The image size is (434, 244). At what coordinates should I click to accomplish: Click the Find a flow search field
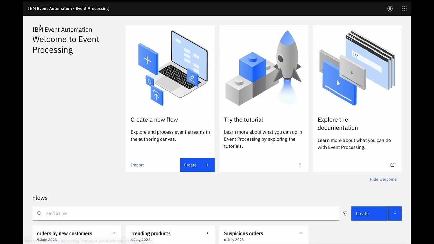point(186,213)
